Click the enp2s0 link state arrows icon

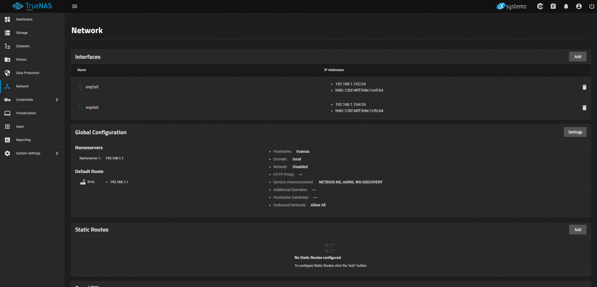tap(81, 87)
